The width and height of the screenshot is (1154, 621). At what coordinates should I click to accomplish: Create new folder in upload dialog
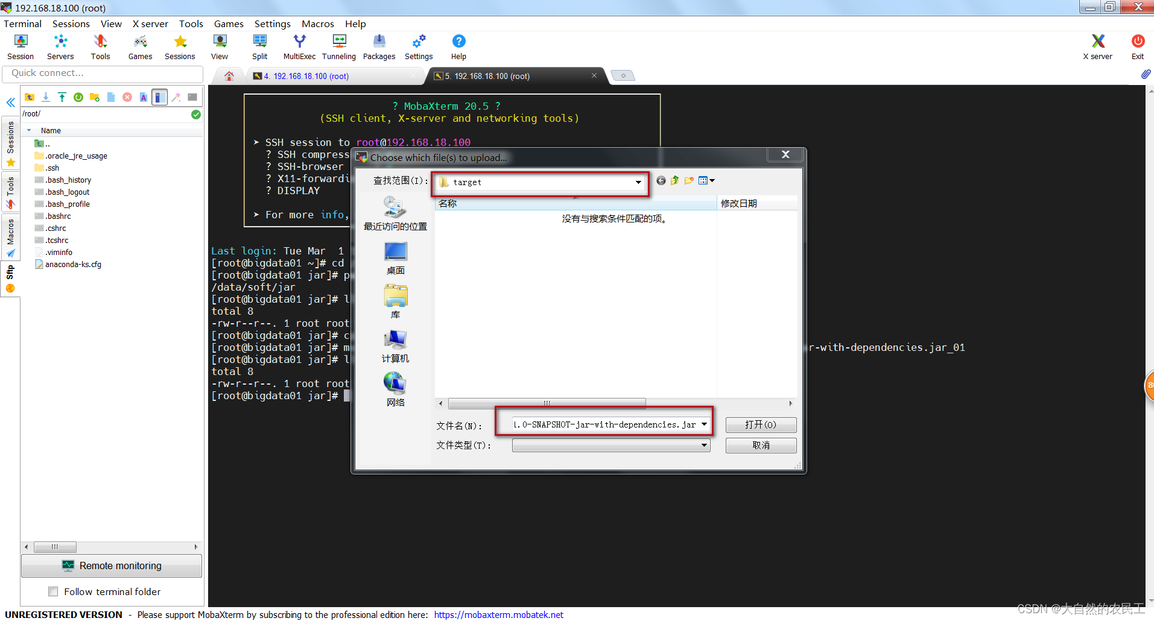689,180
